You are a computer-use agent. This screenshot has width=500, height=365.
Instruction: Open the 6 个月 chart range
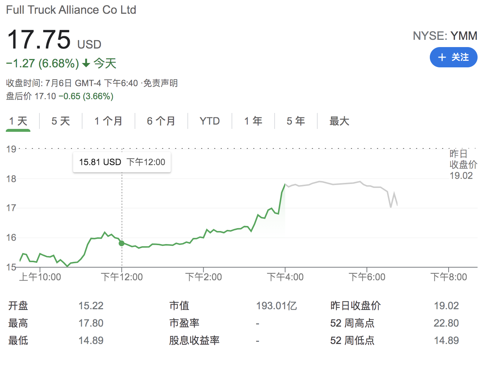tap(161, 121)
